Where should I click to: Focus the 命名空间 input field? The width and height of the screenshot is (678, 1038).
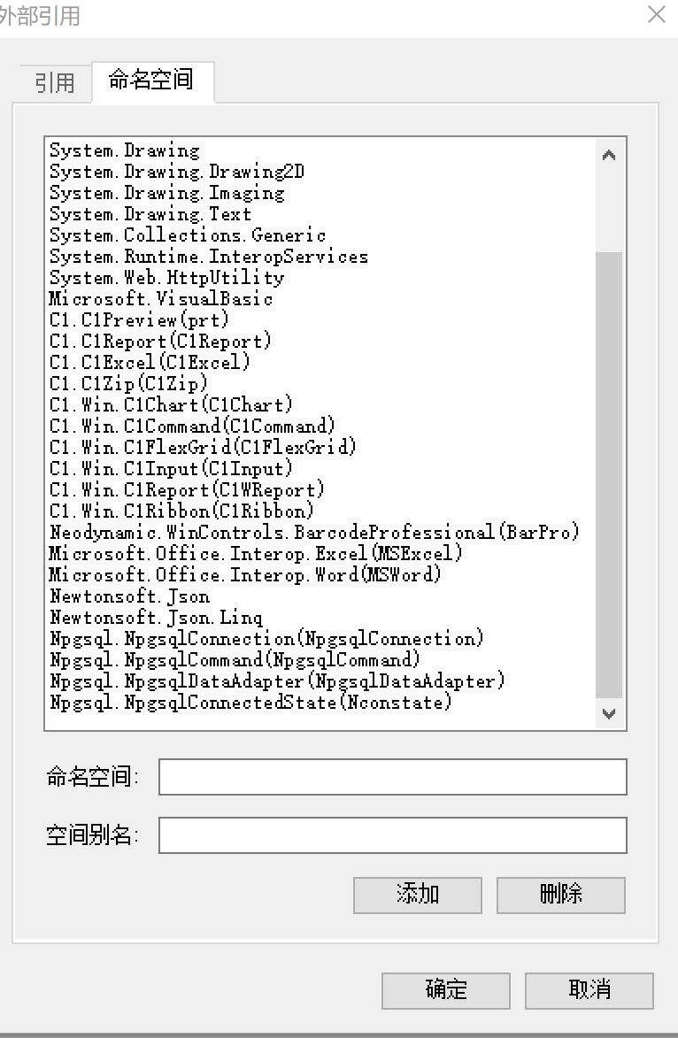[x=393, y=777]
